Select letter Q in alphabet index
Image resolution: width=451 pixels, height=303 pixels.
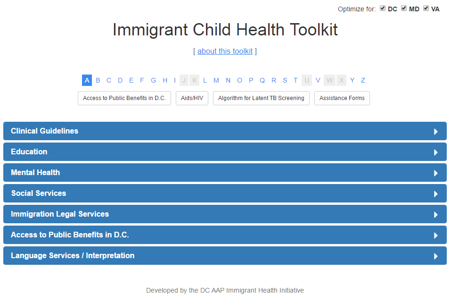click(262, 80)
